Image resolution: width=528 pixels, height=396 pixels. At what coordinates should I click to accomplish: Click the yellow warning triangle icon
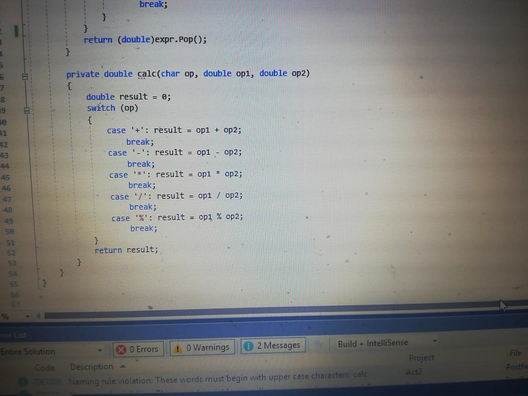point(178,347)
